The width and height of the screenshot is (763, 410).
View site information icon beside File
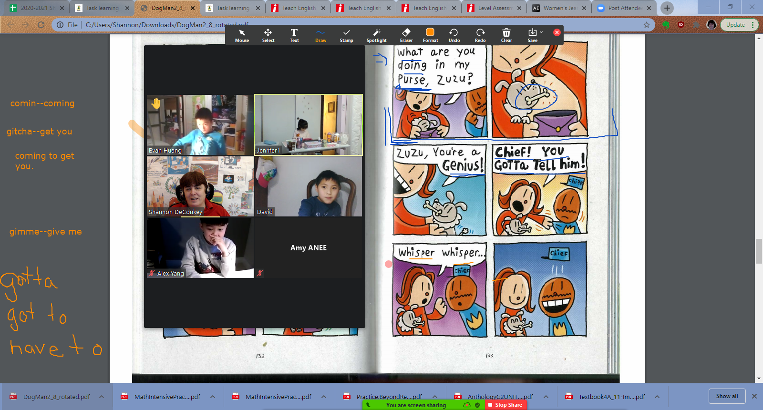(x=60, y=25)
